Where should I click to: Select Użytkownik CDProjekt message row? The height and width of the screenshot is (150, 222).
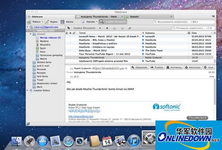(x=139, y=61)
